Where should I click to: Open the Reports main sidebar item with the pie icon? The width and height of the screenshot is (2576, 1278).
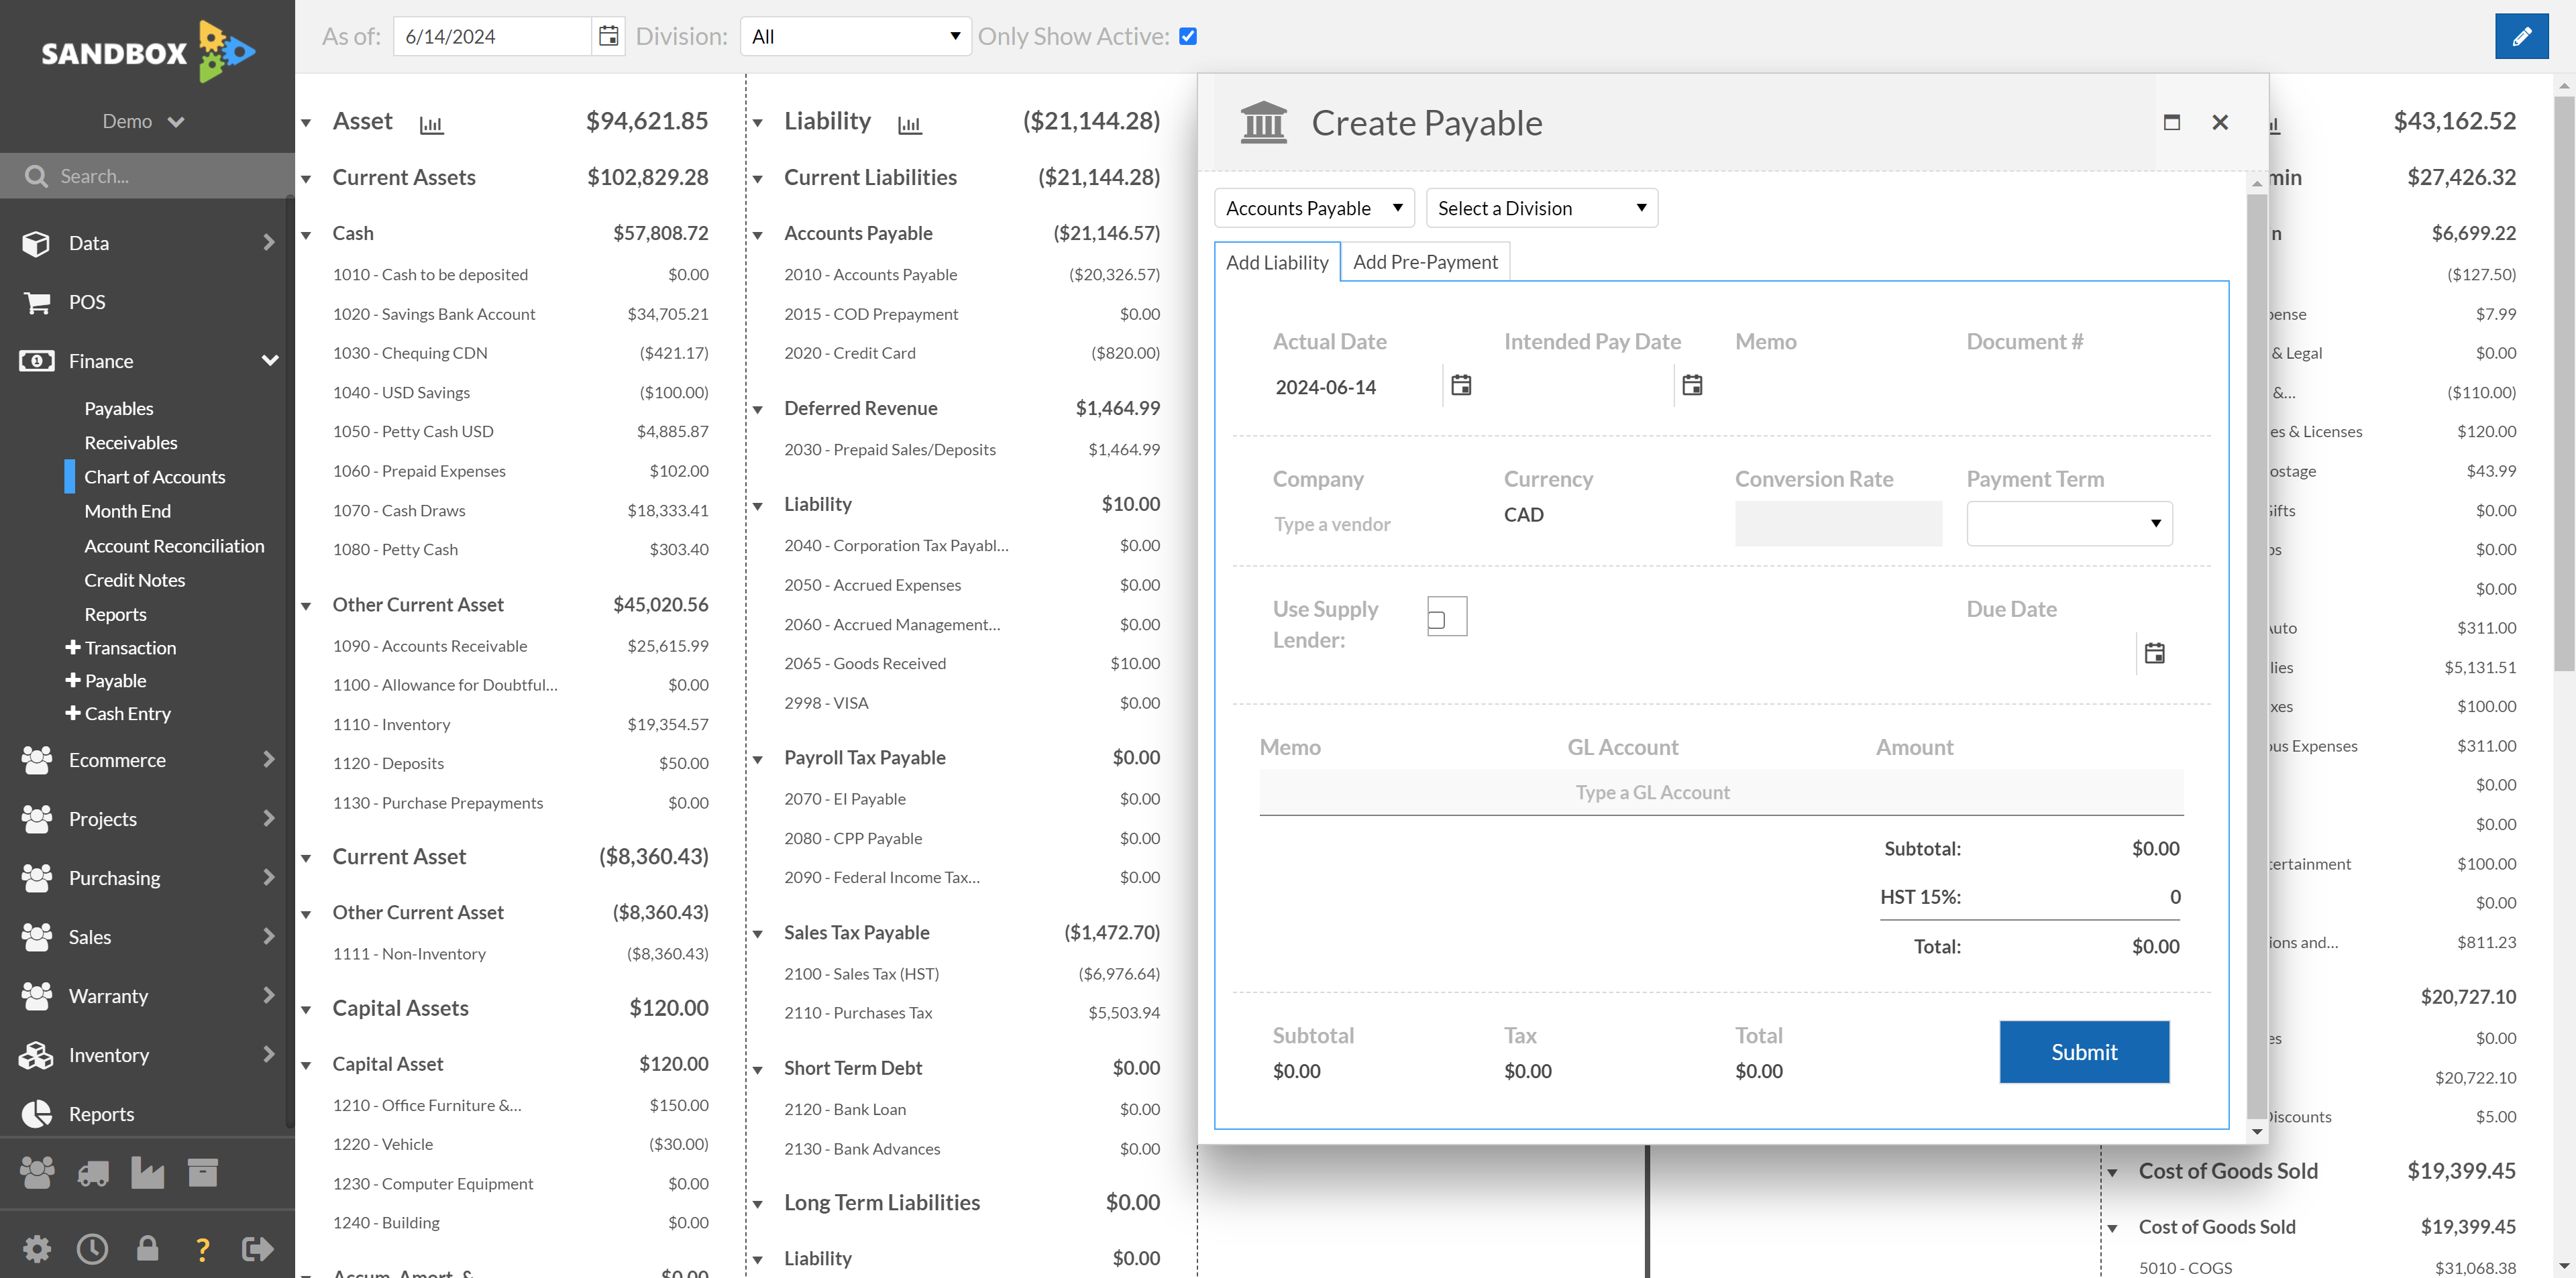coord(147,1113)
